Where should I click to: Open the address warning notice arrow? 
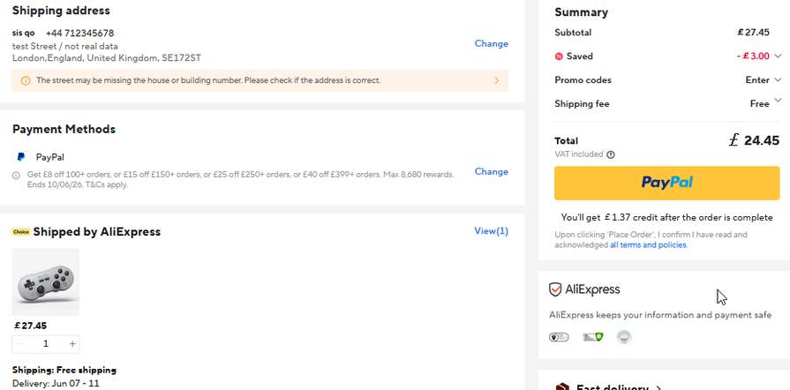[497, 80]
